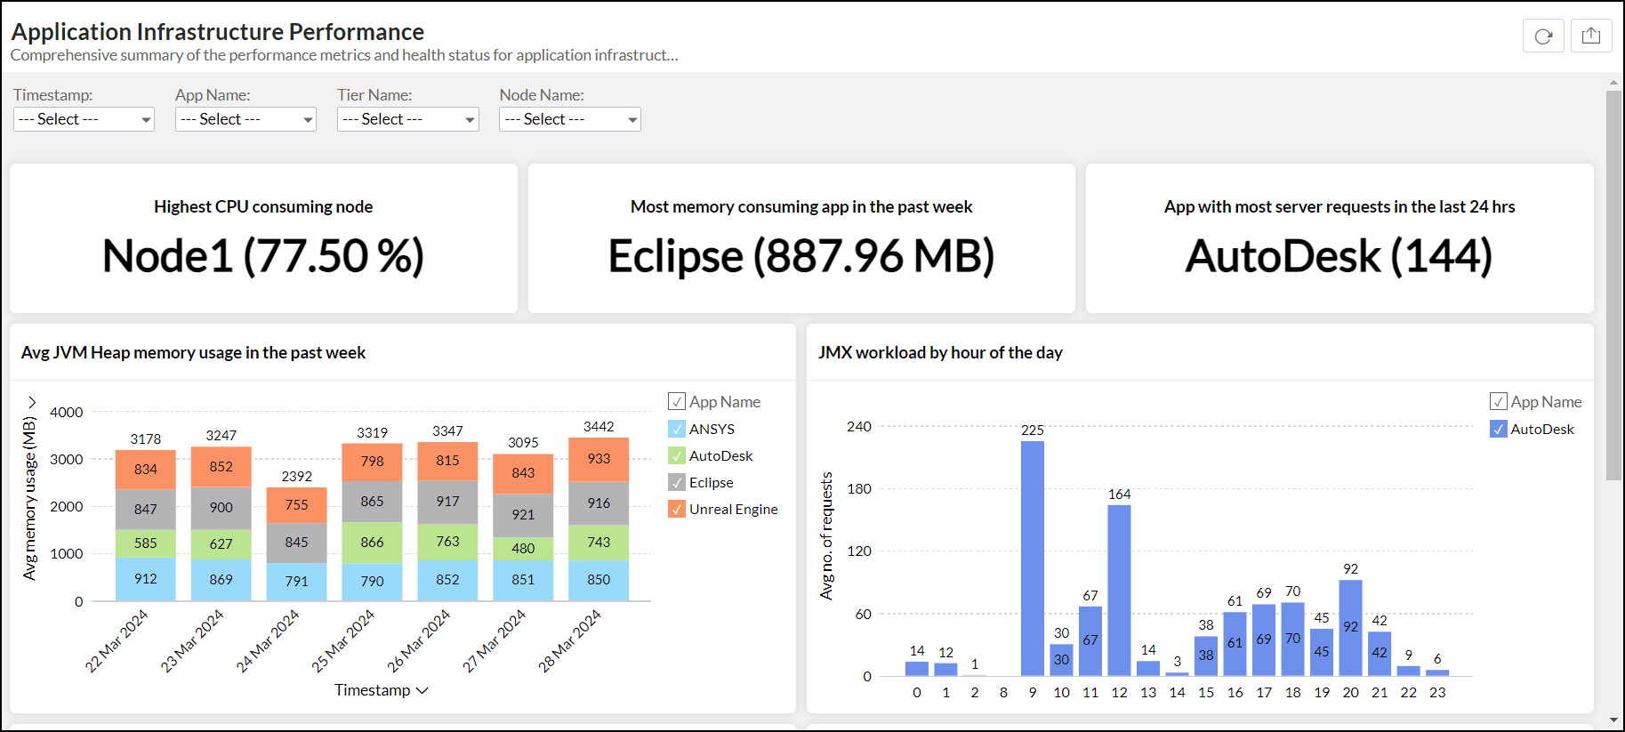The height and width of the screenshot is (732, 1625).
Task: Click the 30 bar at hour 10
Action: tap(1062, 660)
